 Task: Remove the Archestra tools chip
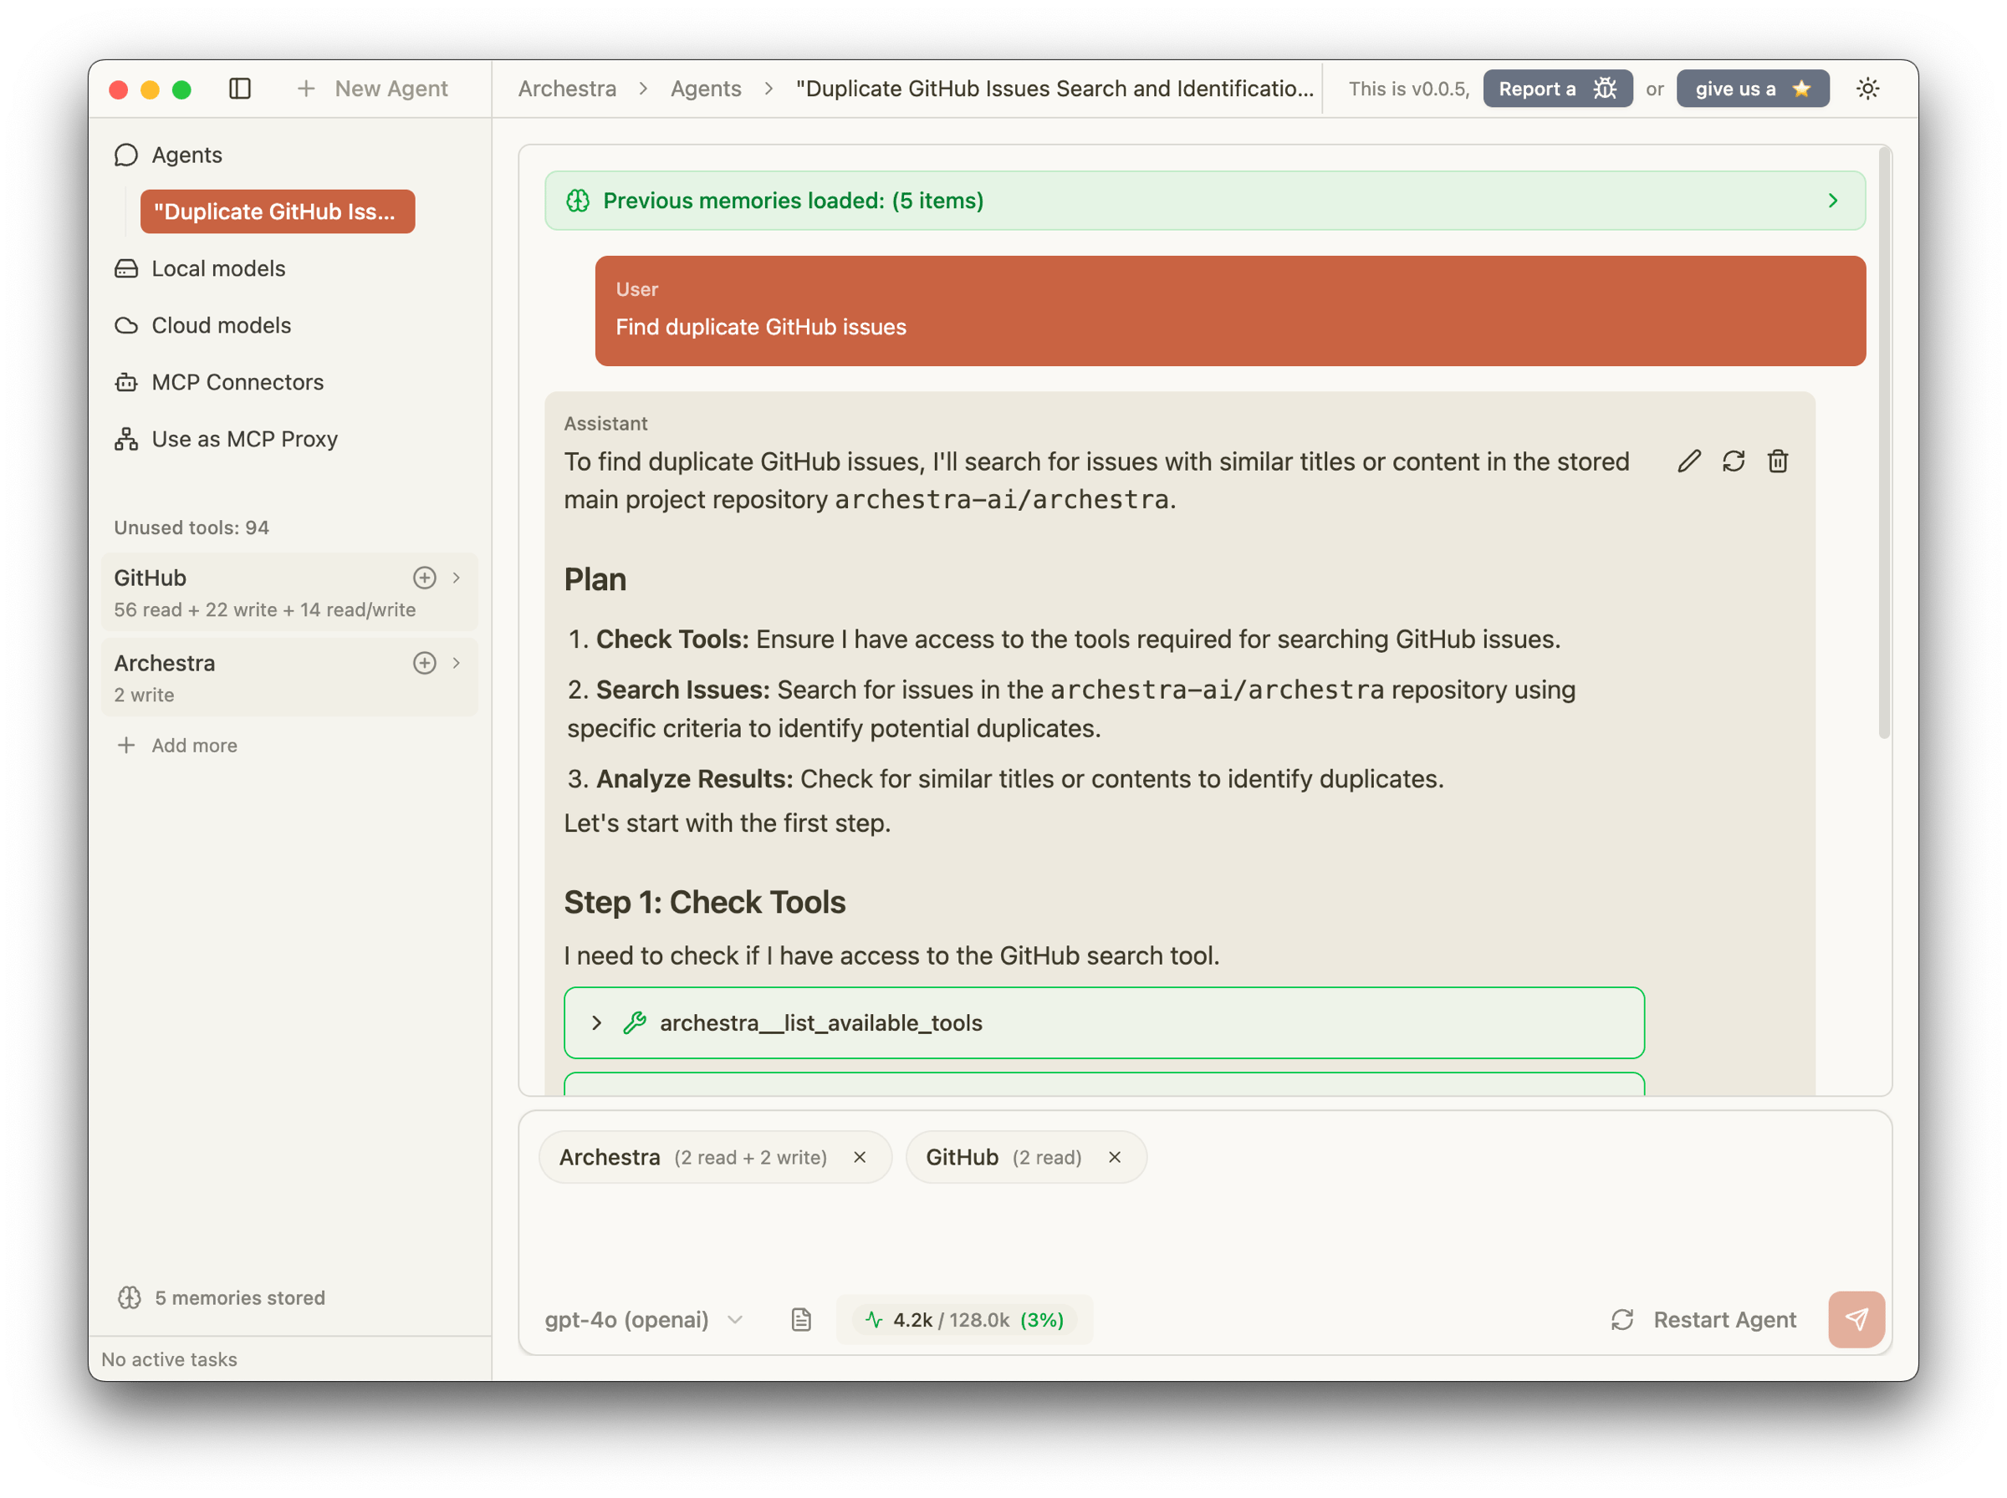click(860, 1157)
